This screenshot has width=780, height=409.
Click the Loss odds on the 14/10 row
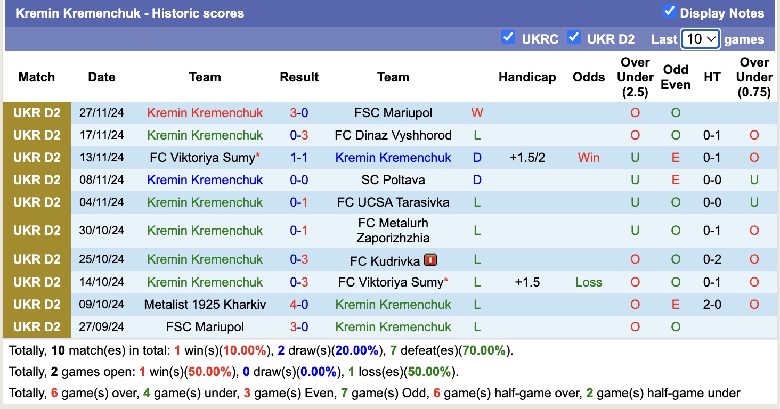coord(588,282)
